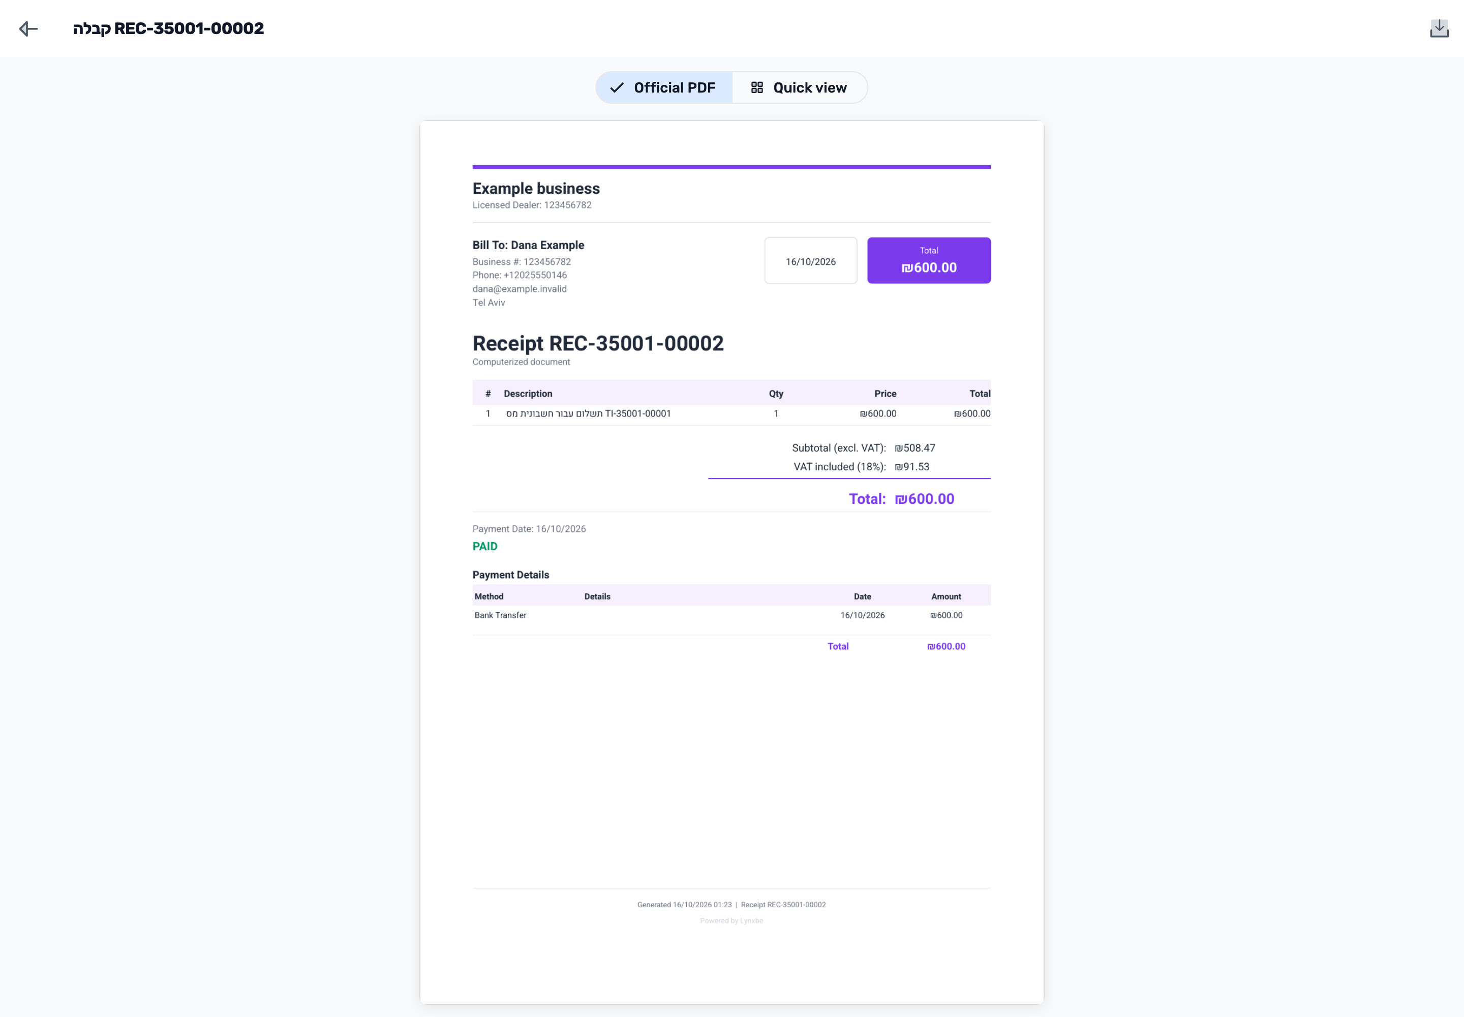Click the VAT included value ₪91.53
The image size is (1464, 1017).
(x=911, y=467)
